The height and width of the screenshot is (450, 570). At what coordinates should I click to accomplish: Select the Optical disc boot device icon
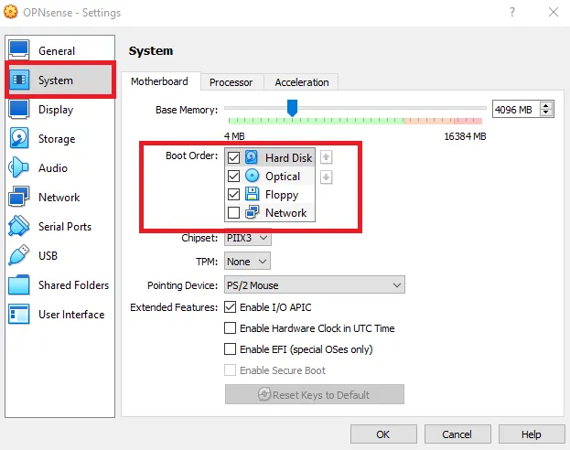click(x=252, y=176)
